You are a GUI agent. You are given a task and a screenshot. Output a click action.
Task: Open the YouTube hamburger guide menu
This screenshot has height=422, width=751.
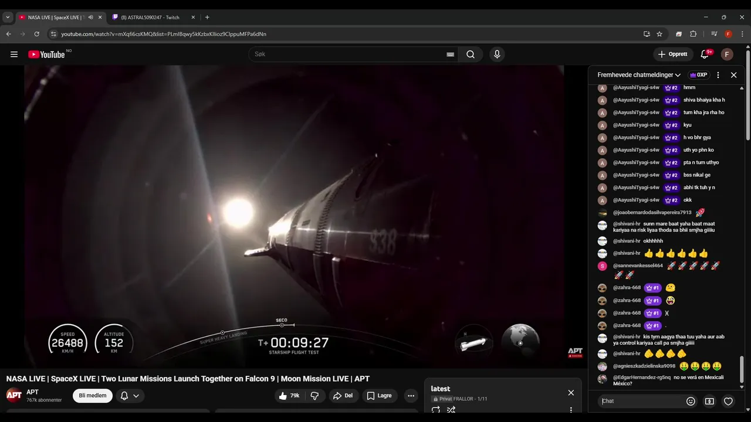pyautogui.click(x=14, y=55)
